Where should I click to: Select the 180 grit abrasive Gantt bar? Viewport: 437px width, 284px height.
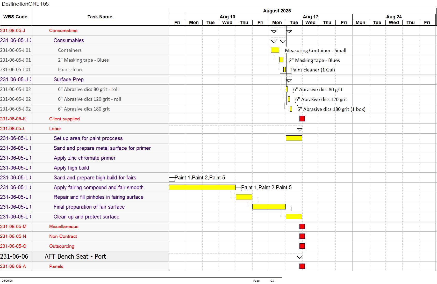coord(291,109)
